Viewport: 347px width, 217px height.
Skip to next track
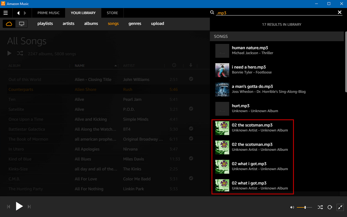click(x=29, y=207)
